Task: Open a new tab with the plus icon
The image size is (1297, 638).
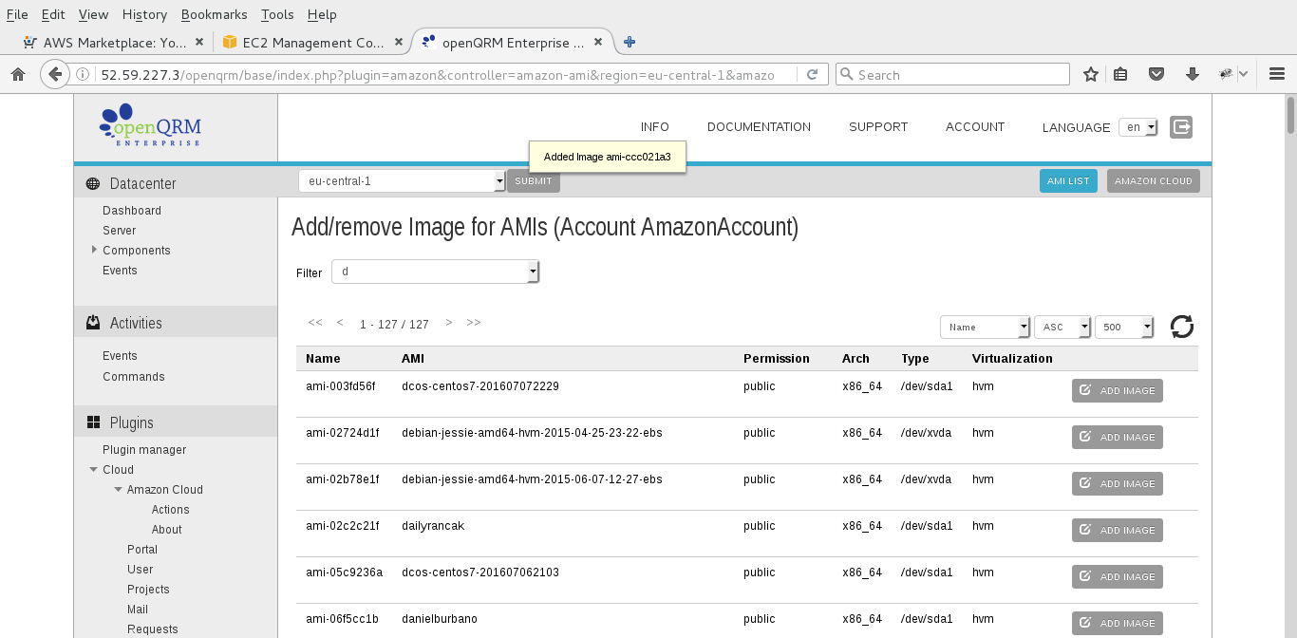Action: coord(629,42)
